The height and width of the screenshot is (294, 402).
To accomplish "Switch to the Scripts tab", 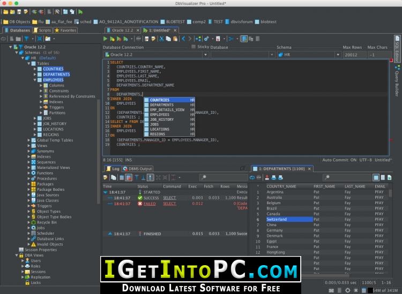I will point(42,30).
